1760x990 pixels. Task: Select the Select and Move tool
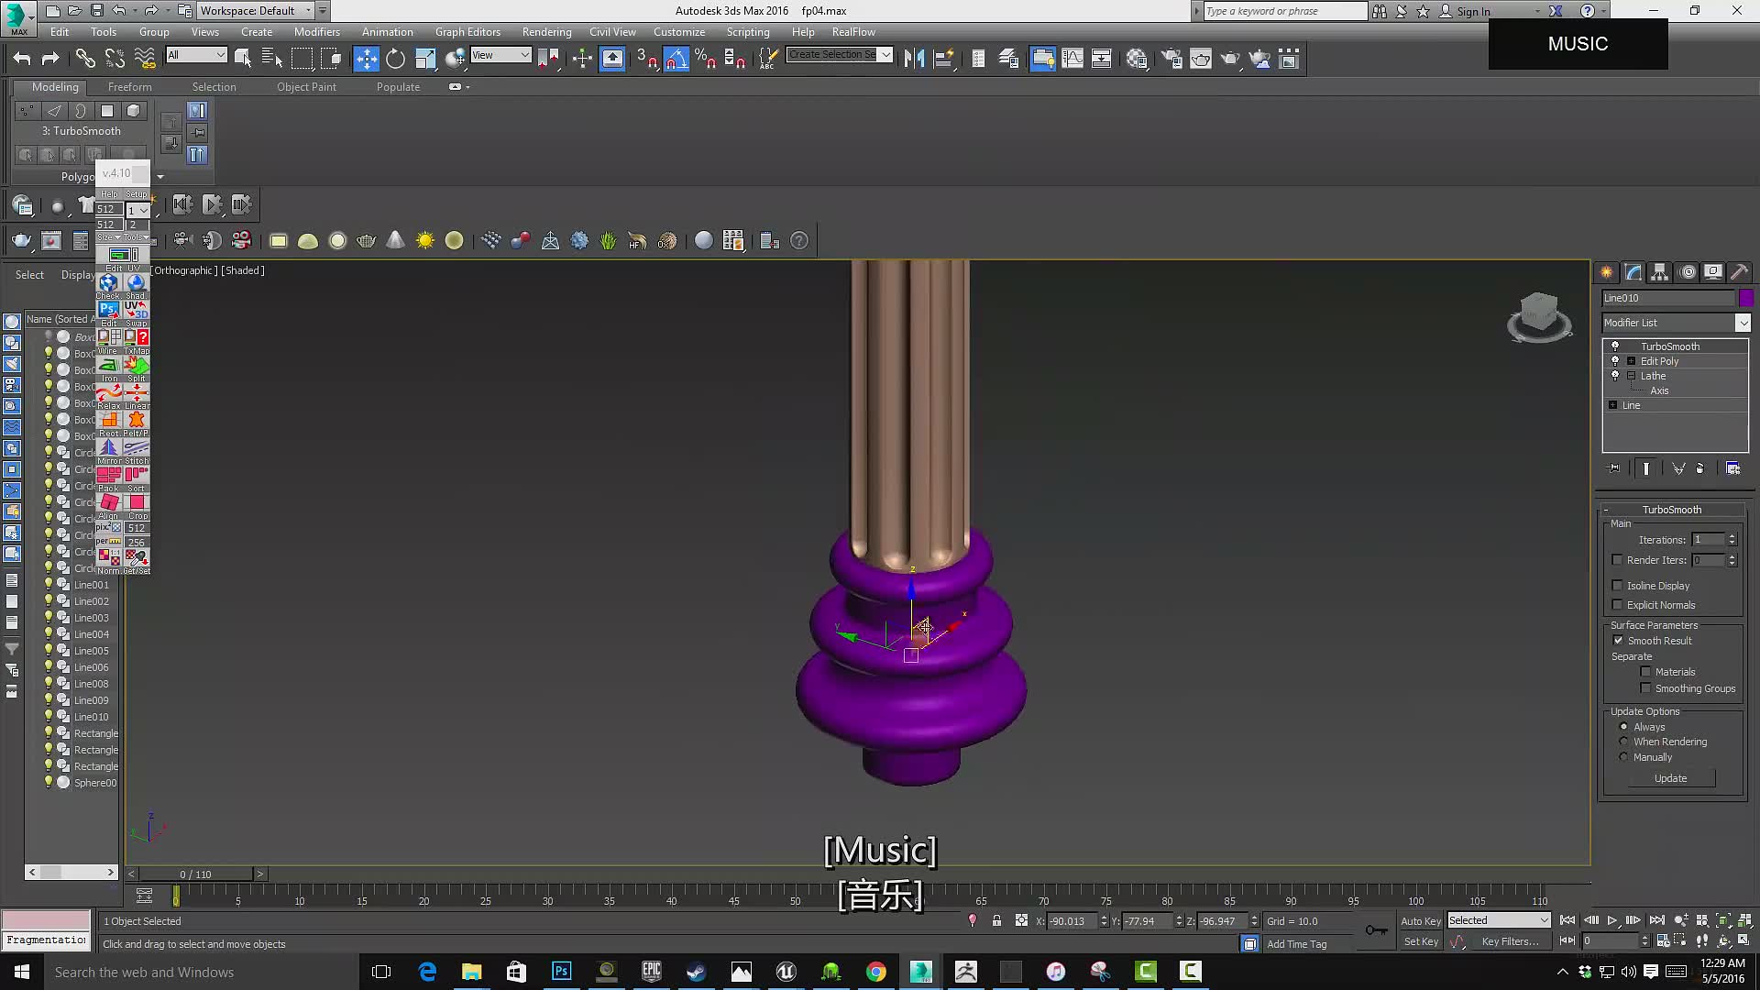coord(367,58)
